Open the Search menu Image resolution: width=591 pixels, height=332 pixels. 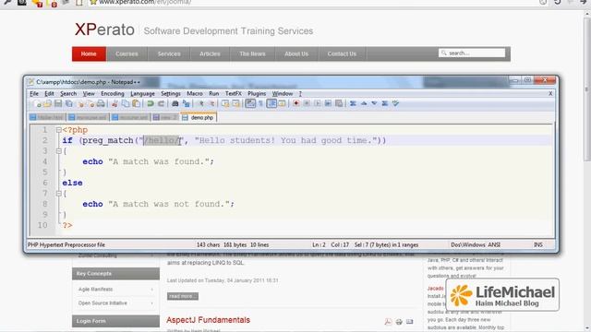68,94
